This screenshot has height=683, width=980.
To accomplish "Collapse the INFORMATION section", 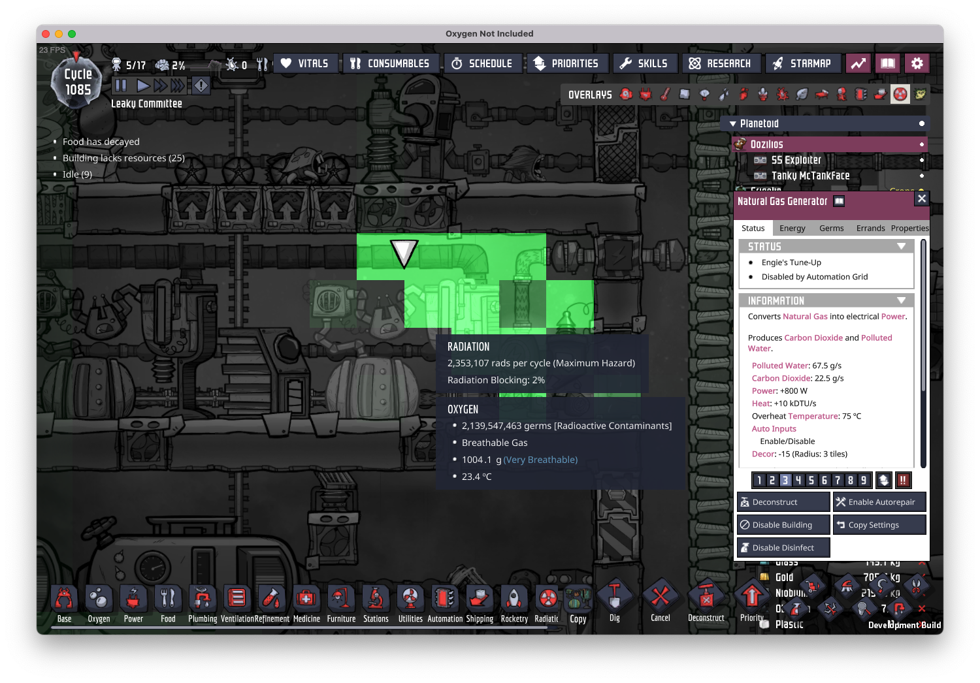I will click(x=901, y=301).
